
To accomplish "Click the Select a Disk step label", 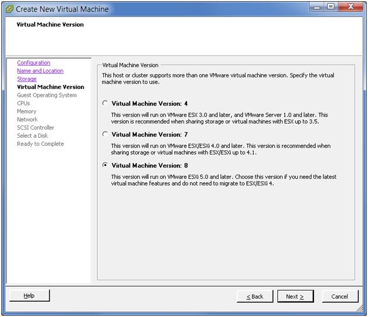I will coord(32,135).
